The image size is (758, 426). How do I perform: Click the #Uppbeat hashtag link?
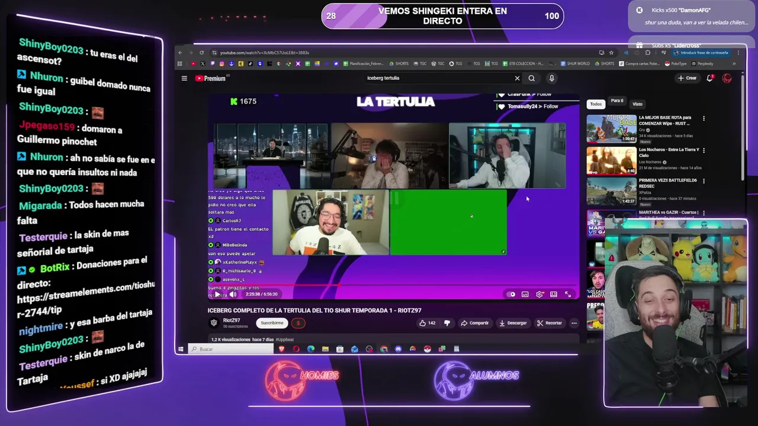[285, 340]
